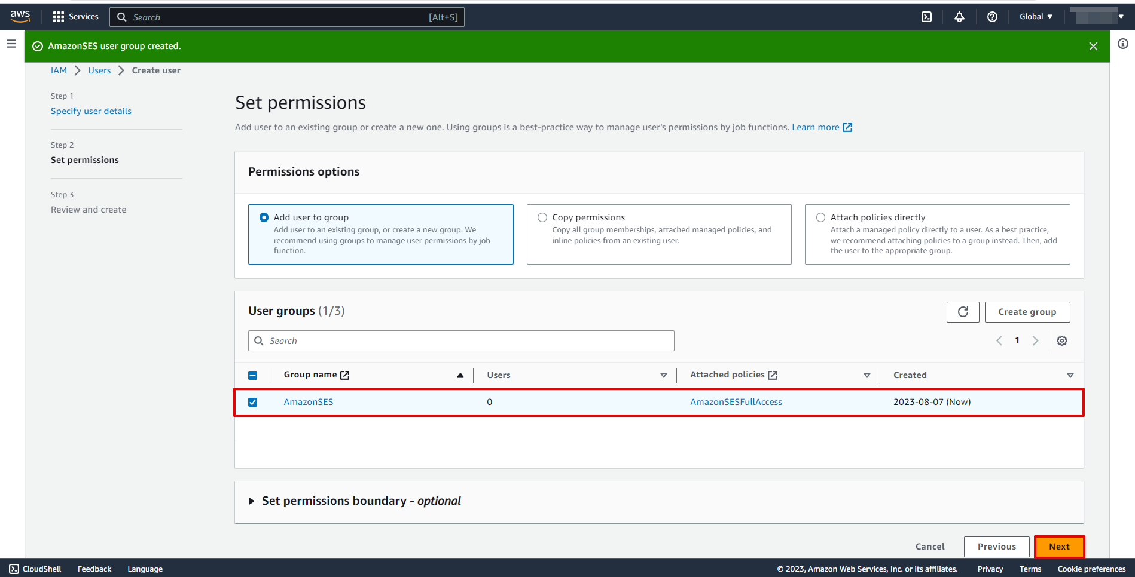Open Privacy footer link

990,569
